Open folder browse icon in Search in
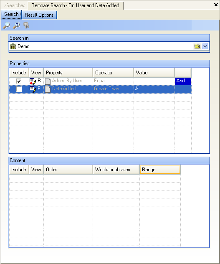Image resolution: width=220 pixels, height=264 pixels. [197, 46]
